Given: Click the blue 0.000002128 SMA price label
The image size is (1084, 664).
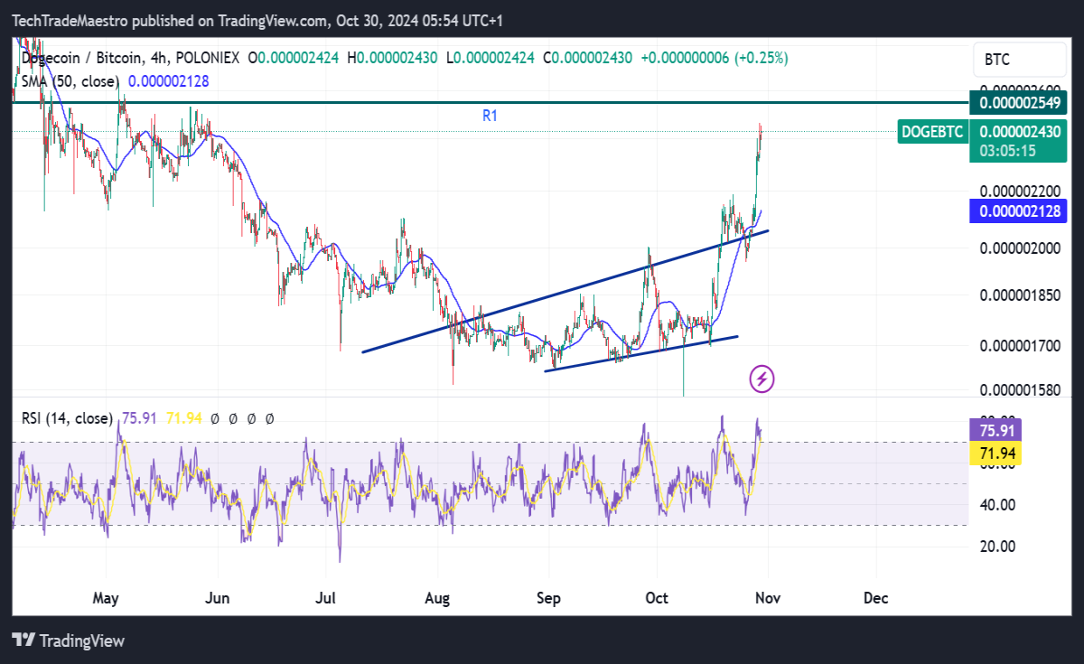Looking at the screenshot, I should pyautogui.click(x=1017, y=212).
